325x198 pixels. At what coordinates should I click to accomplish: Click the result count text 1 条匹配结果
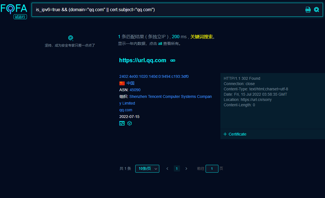(x=131, y=37)
